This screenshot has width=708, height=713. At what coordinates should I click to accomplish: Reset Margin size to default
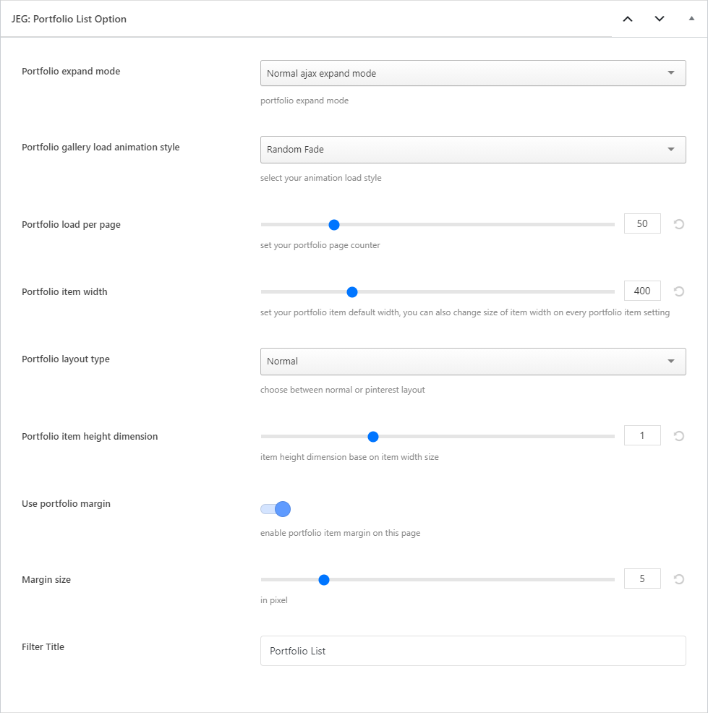pos(678,579)
